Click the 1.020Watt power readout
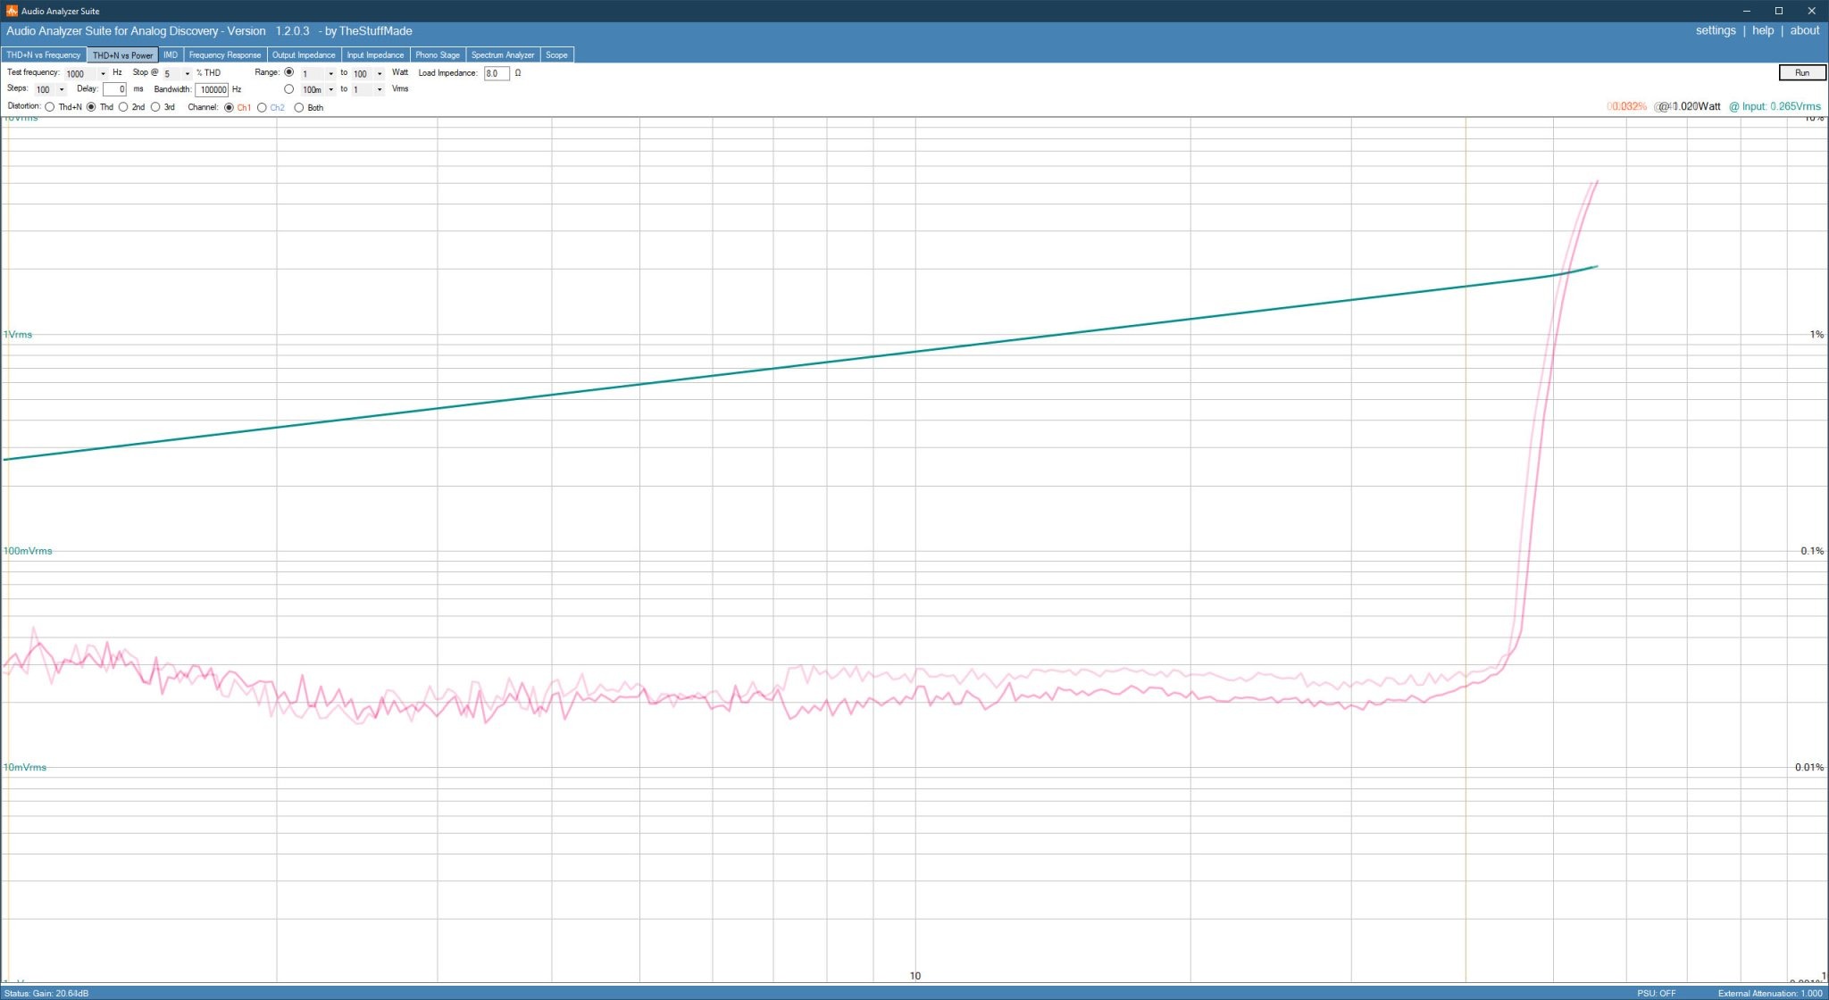Screen dimensions: 1829x1000 pos(1689,106)
